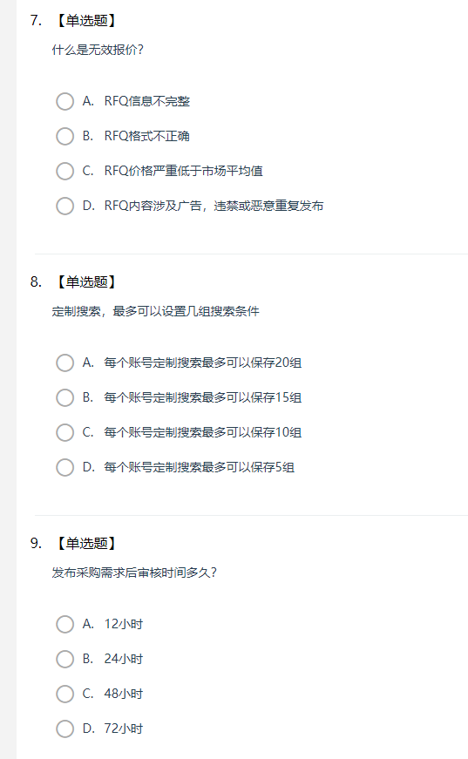Screen dimensions: 468x759
Task: Choose the 72小时 radio option
Action: pyautogui.click(x=64, y=729)
